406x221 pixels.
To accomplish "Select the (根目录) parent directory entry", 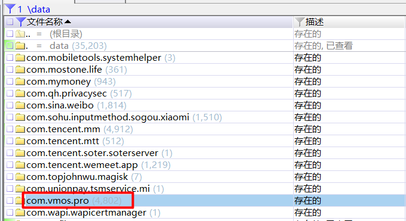I will click(x=66, y=34).
